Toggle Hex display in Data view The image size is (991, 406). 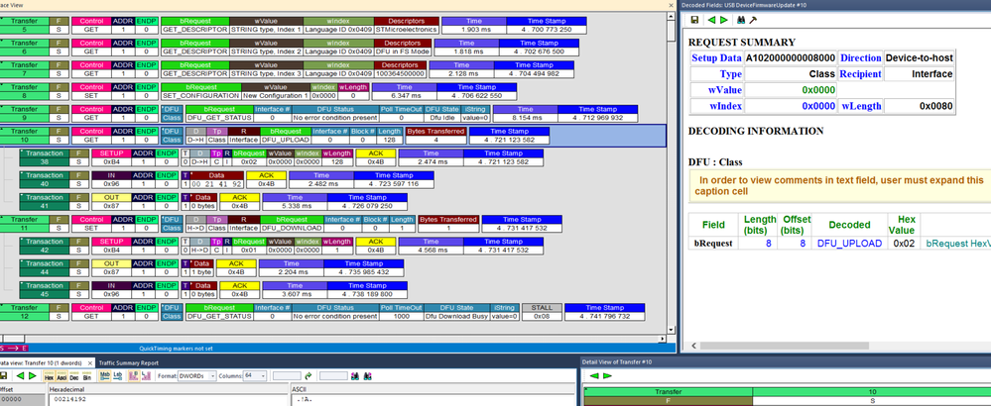[x=49, y=375]
